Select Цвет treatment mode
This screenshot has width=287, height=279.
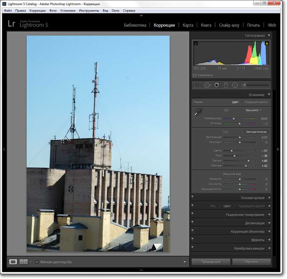235,102
